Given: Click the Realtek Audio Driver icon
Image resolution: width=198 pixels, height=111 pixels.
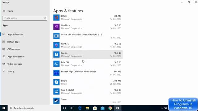Looking at the screenshot, I should point(56,73).
